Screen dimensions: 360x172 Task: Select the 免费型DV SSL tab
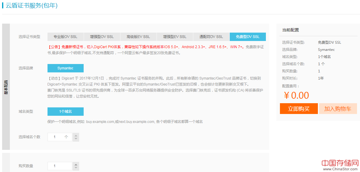click(248, 37)
